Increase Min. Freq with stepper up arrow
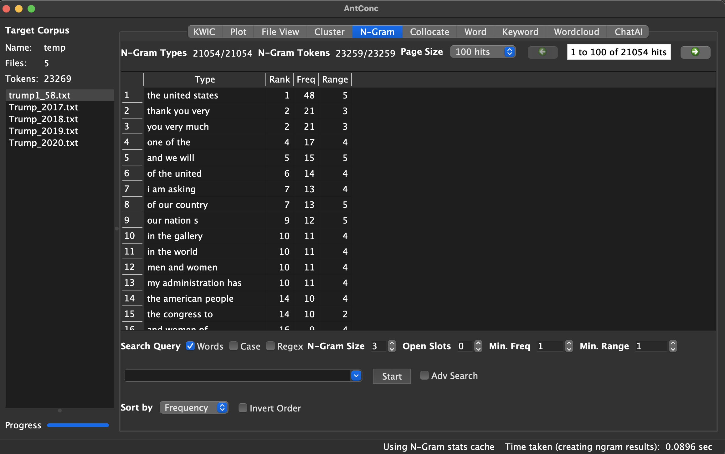 (569, 343)
